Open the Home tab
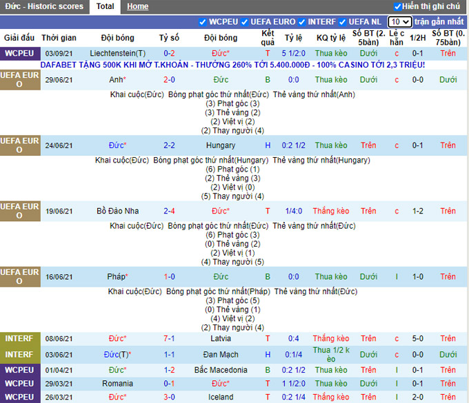The image size is (469, 403). [x=137, y=6]
